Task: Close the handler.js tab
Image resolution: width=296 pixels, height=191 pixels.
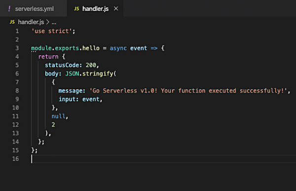Action: tap(116, 8)
